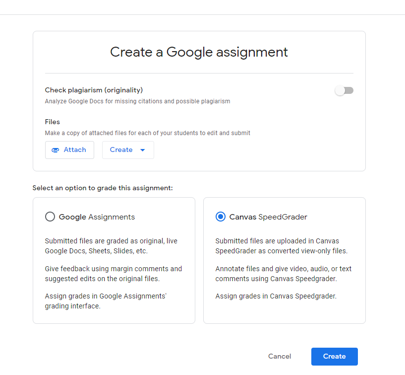Toggle the Check plagiarism (originality) switch
The image size is (405, 375).
(344, 90)
